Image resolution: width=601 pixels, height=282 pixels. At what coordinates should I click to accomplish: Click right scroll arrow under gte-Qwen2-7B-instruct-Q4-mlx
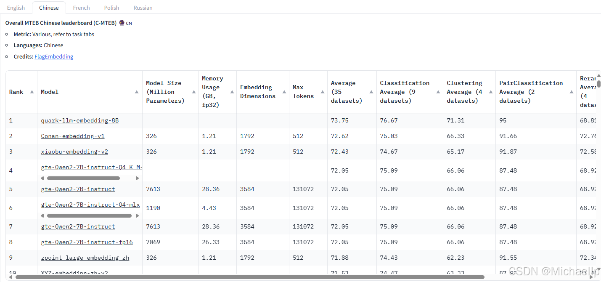coord(137,215)
